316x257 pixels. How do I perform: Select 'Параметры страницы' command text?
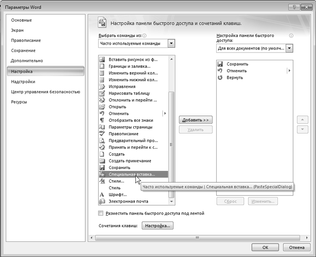(131, 127)
